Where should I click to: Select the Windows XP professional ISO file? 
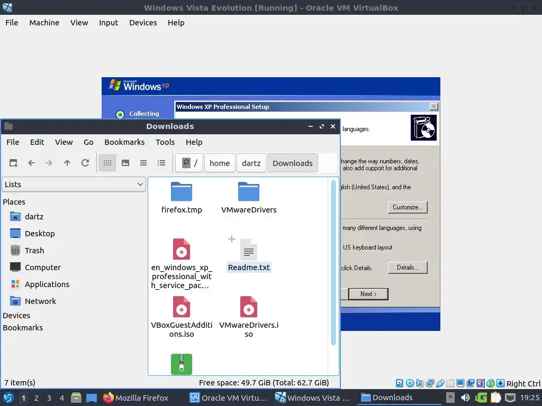182,264
